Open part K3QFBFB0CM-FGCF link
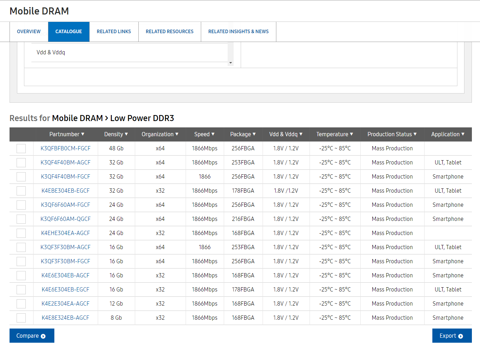Screen dimensions: 480x343 pos(66,149)
